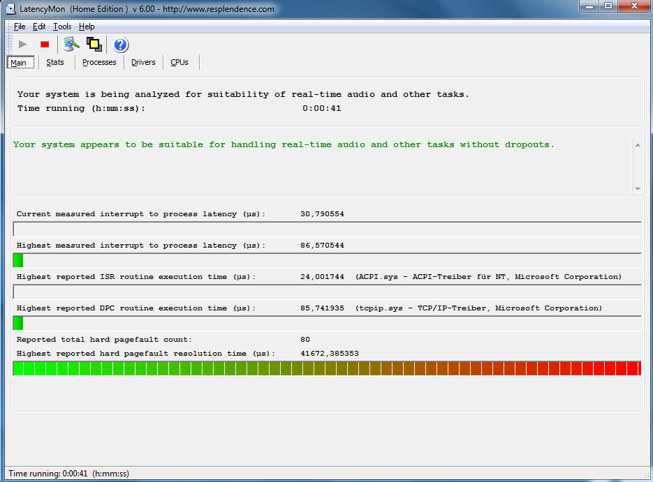Click the value 41672,385353
The height and width of the screenshot is (482, 653).
coord(330,354)
